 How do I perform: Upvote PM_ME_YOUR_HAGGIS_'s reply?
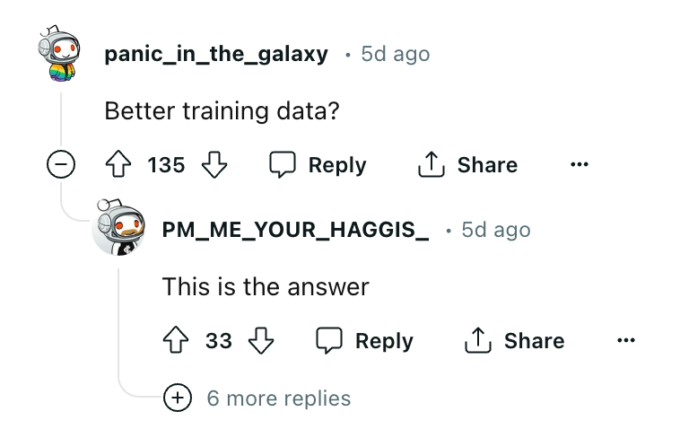pyautogui.click(x=177, y=341)
